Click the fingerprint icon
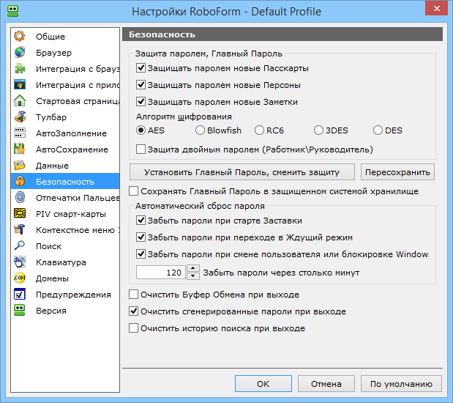 click(20, 198)
